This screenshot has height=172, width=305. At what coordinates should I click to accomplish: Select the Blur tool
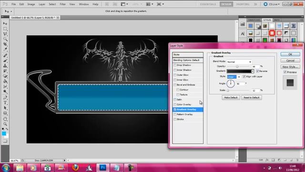[5, 86]
